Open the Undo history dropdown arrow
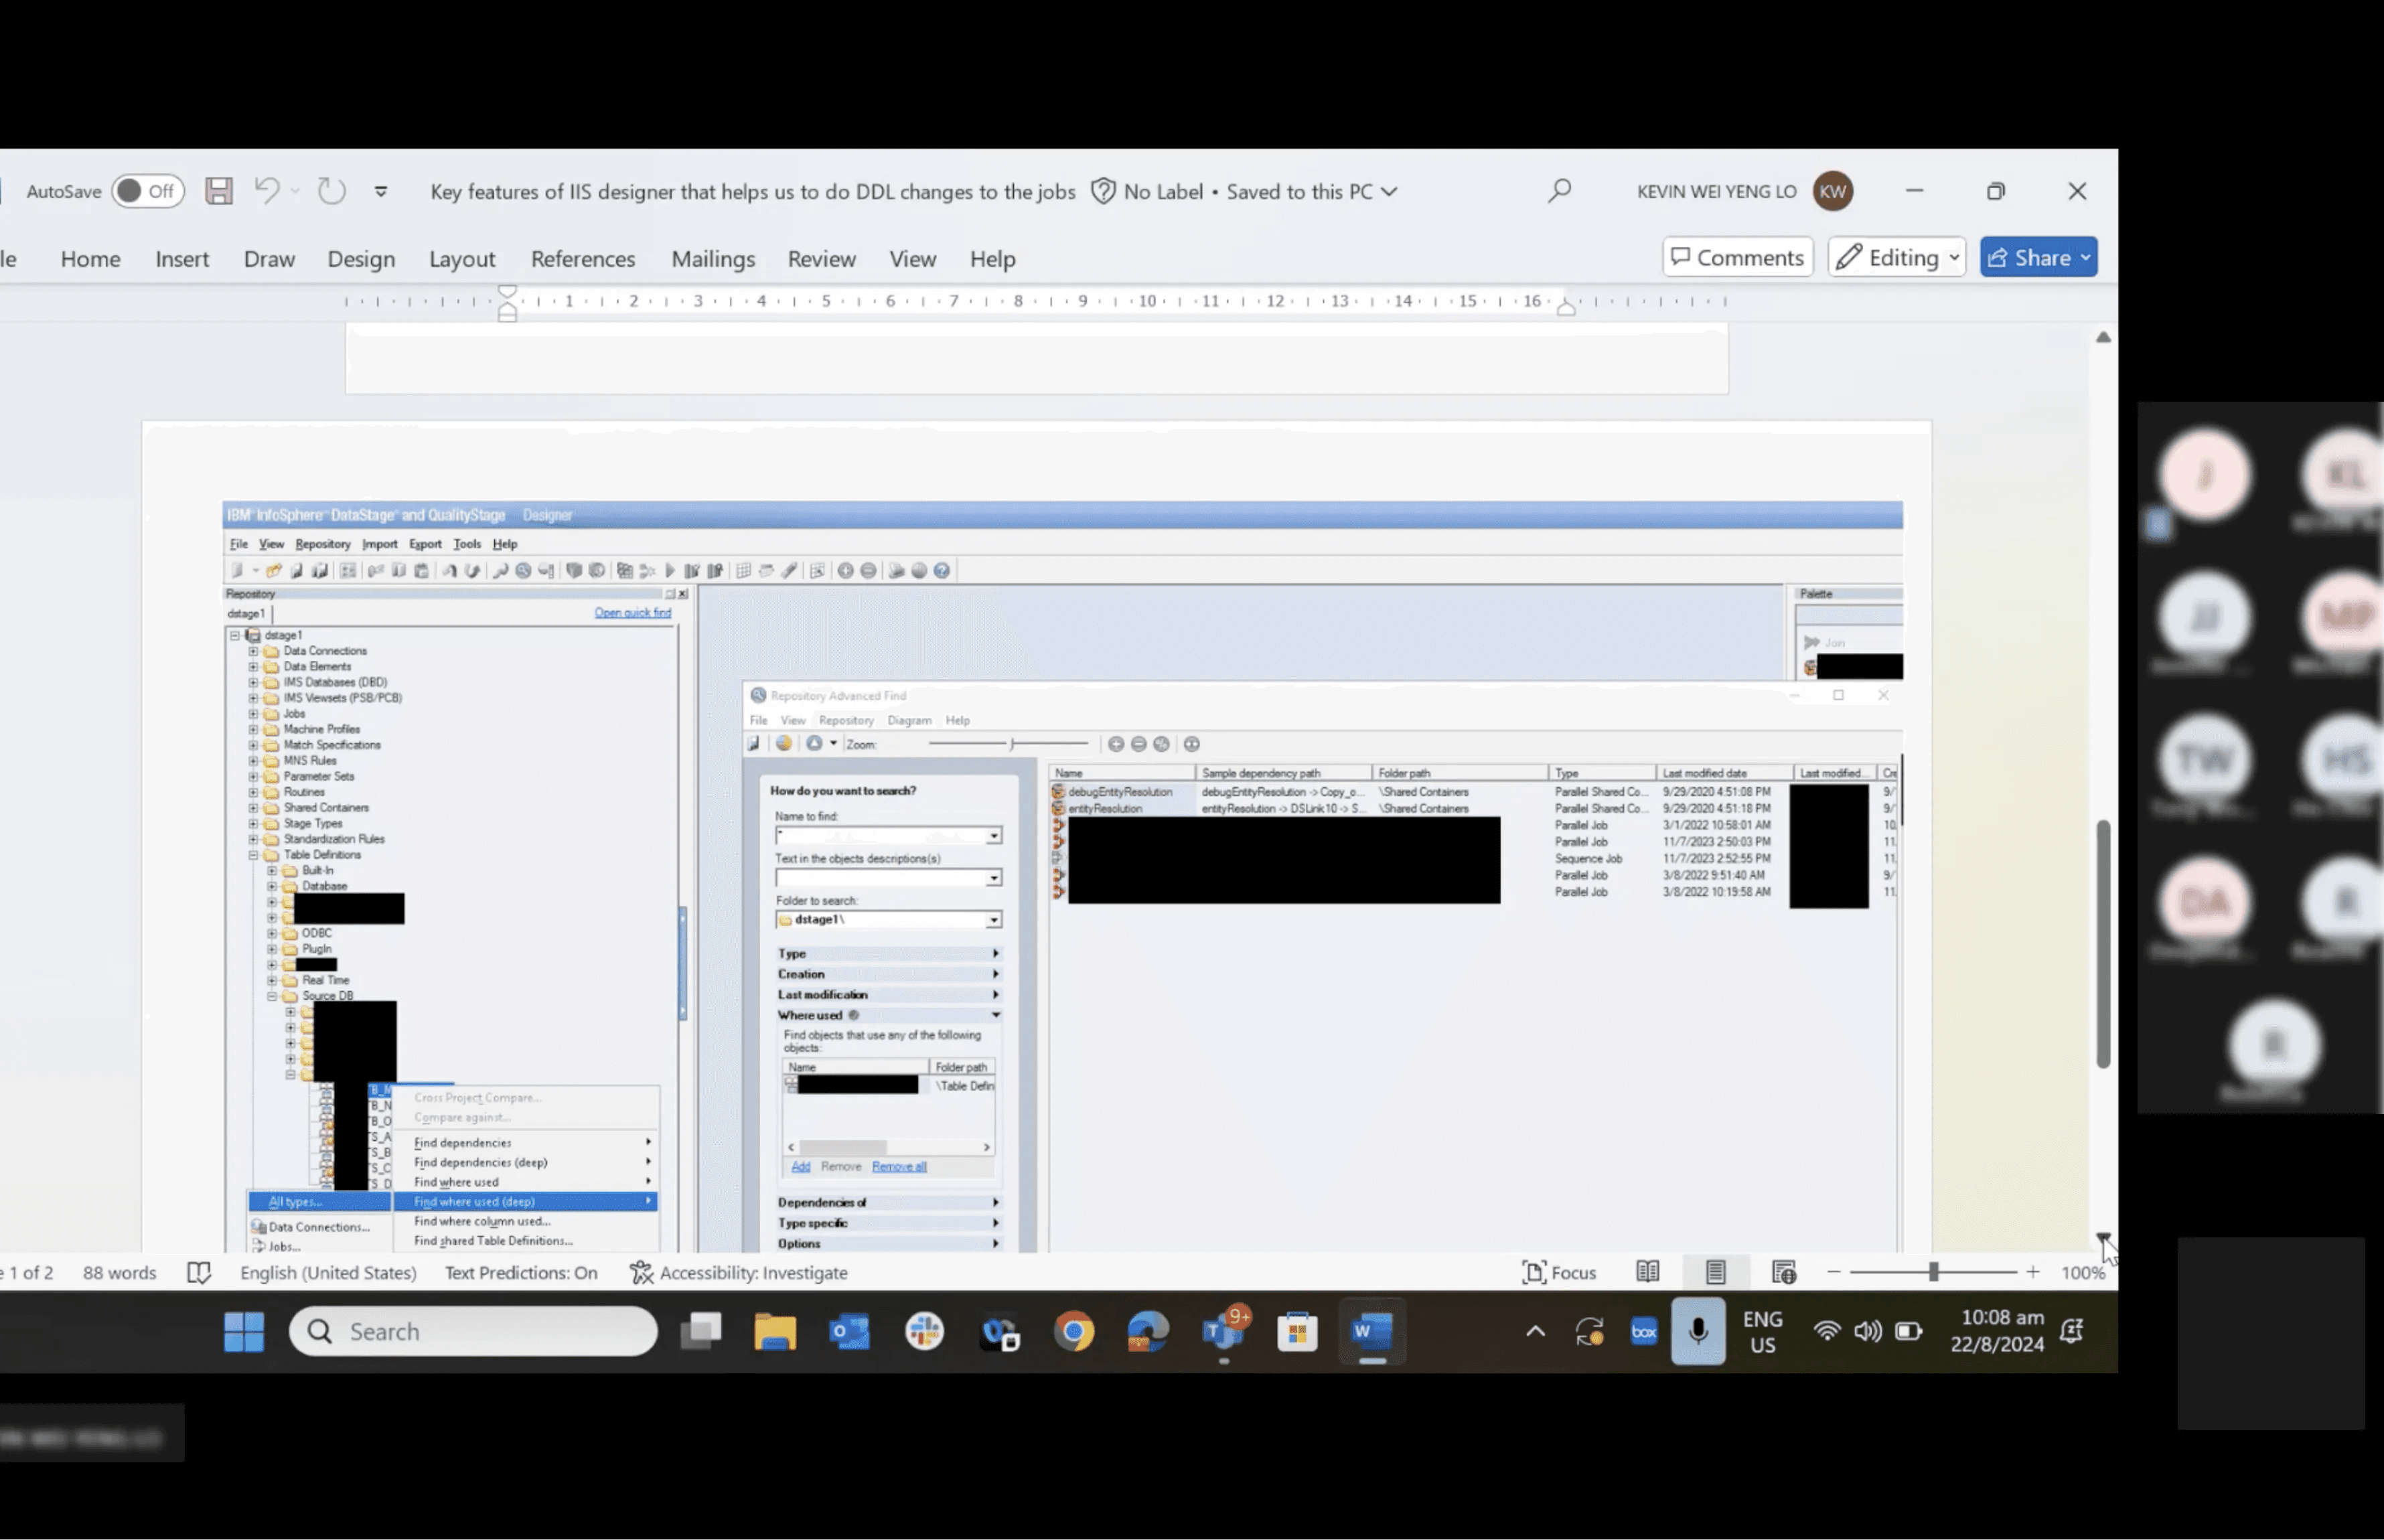The width and height of the screenshot is (2384, 1540). [x=295, y=191]
